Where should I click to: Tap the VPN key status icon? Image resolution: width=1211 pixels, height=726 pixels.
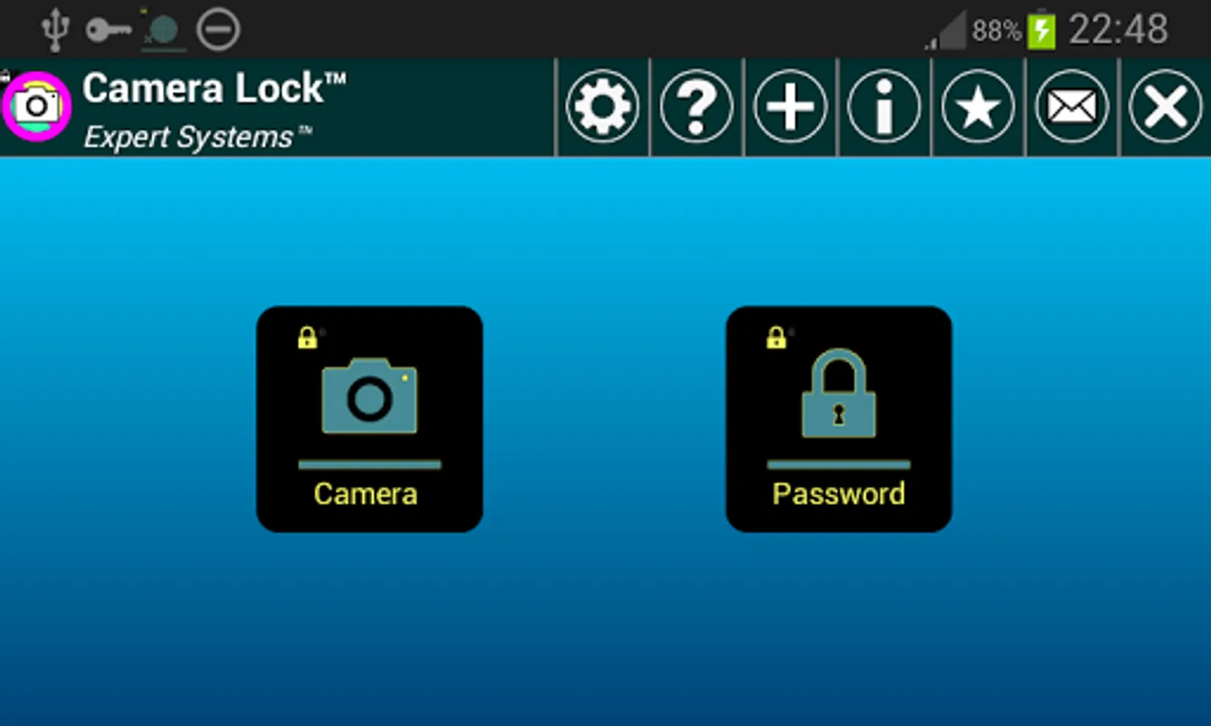click(108, 31)
